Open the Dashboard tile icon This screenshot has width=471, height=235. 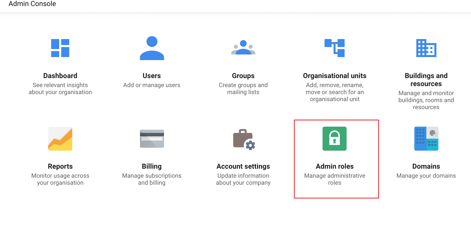(60, 48)
